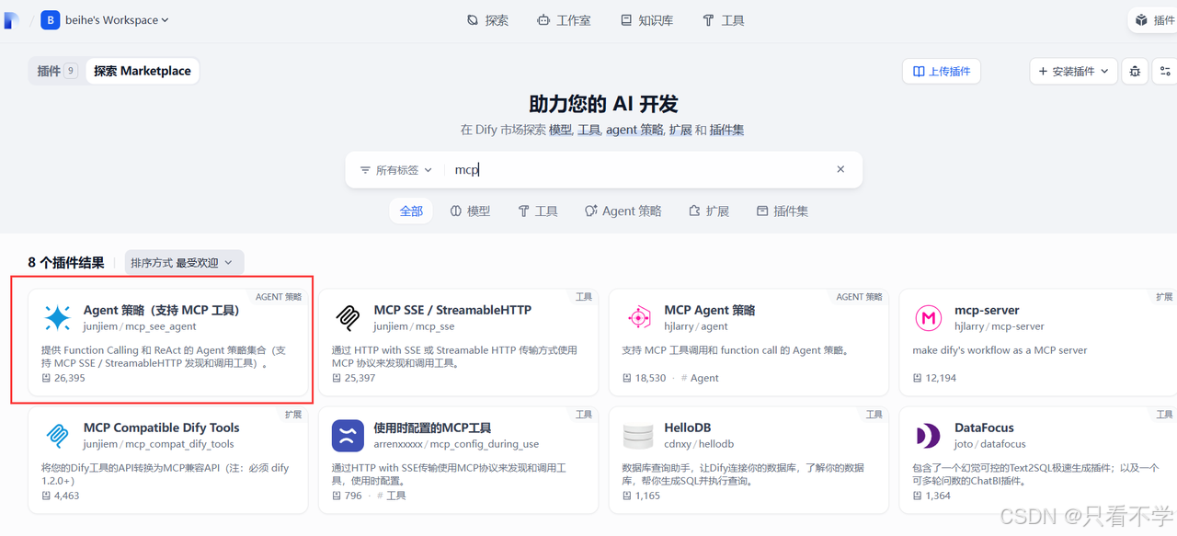
Task: Select the 全部 category filter
Action: point(411,211)
